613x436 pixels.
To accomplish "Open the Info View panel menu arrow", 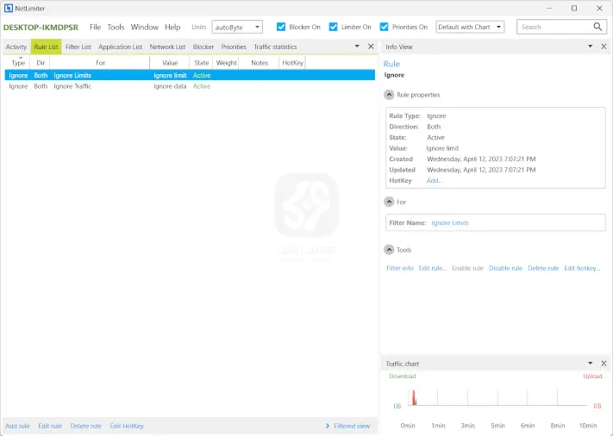I will click(590, 47).
